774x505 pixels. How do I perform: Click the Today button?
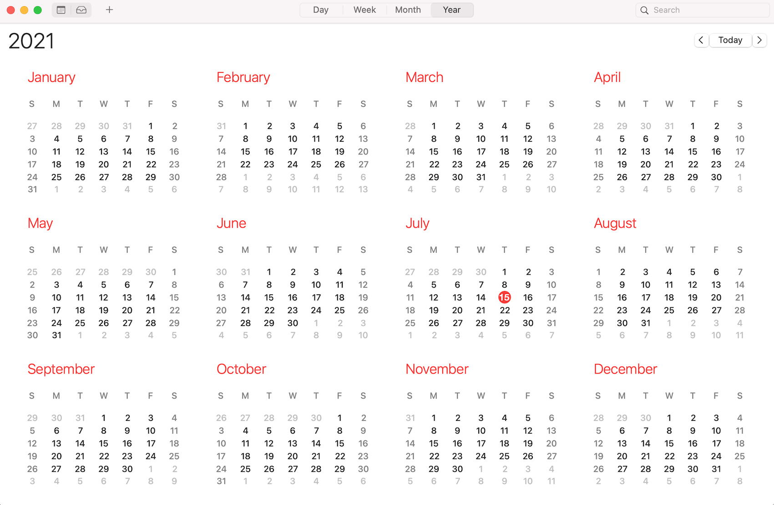click(730, 40)
